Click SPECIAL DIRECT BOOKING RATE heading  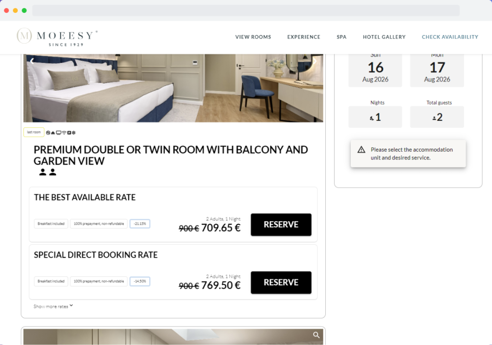(96, 255)
